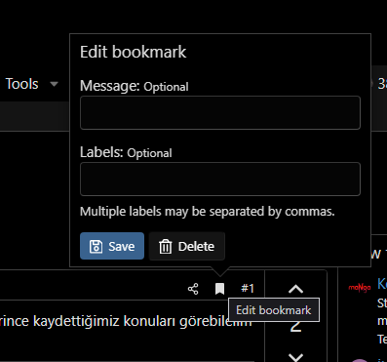Click the post text 'kaydettiğimiz konuları görebilelim'

(x=142, y=321)
